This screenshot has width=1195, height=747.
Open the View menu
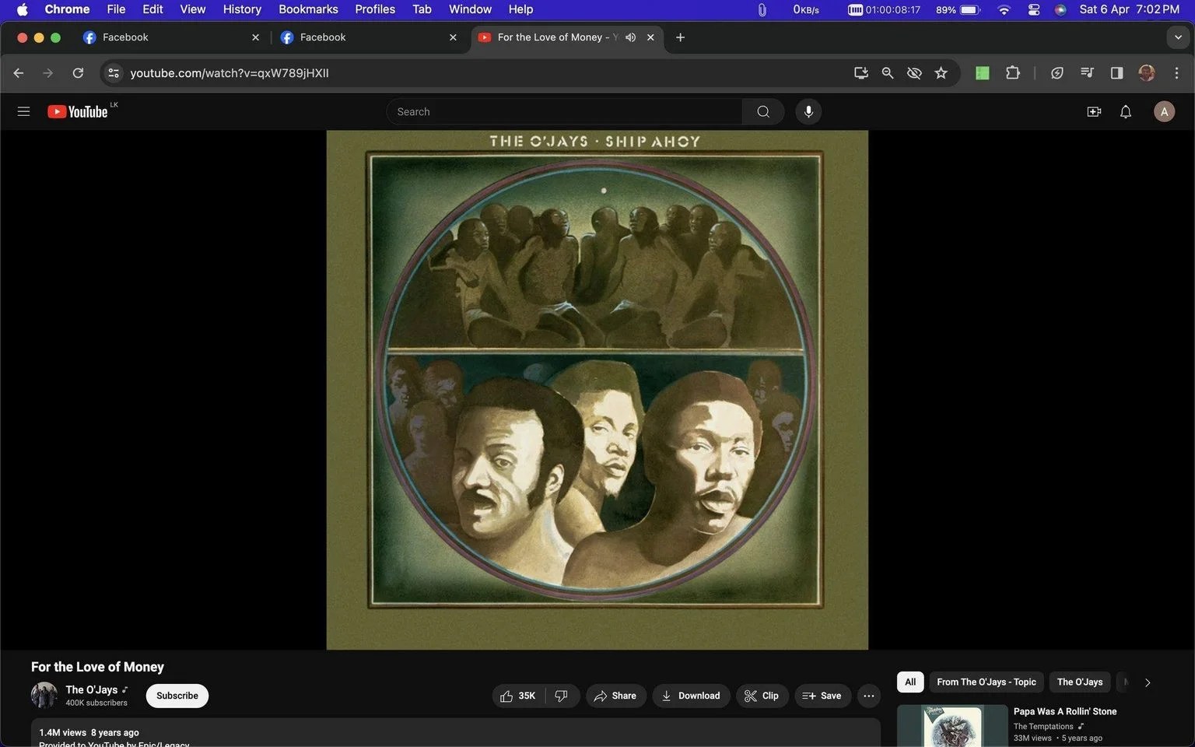[192, 9]
